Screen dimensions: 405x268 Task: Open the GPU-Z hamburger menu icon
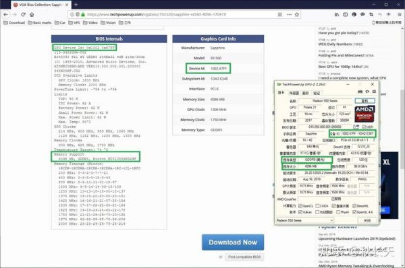374,92
